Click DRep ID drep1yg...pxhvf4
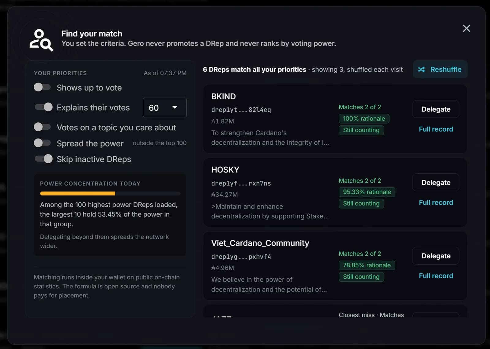Screen dimensions: 490x349 (241, 257)
